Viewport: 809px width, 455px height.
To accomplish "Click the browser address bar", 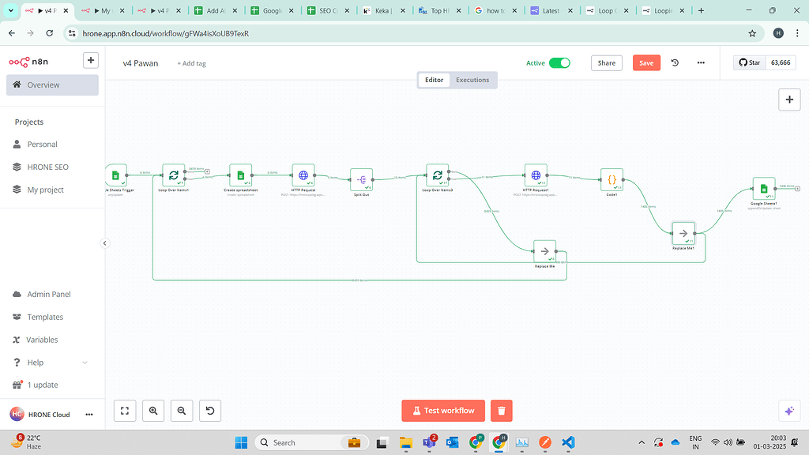I will pyautogui.click(x=316, y=34).
